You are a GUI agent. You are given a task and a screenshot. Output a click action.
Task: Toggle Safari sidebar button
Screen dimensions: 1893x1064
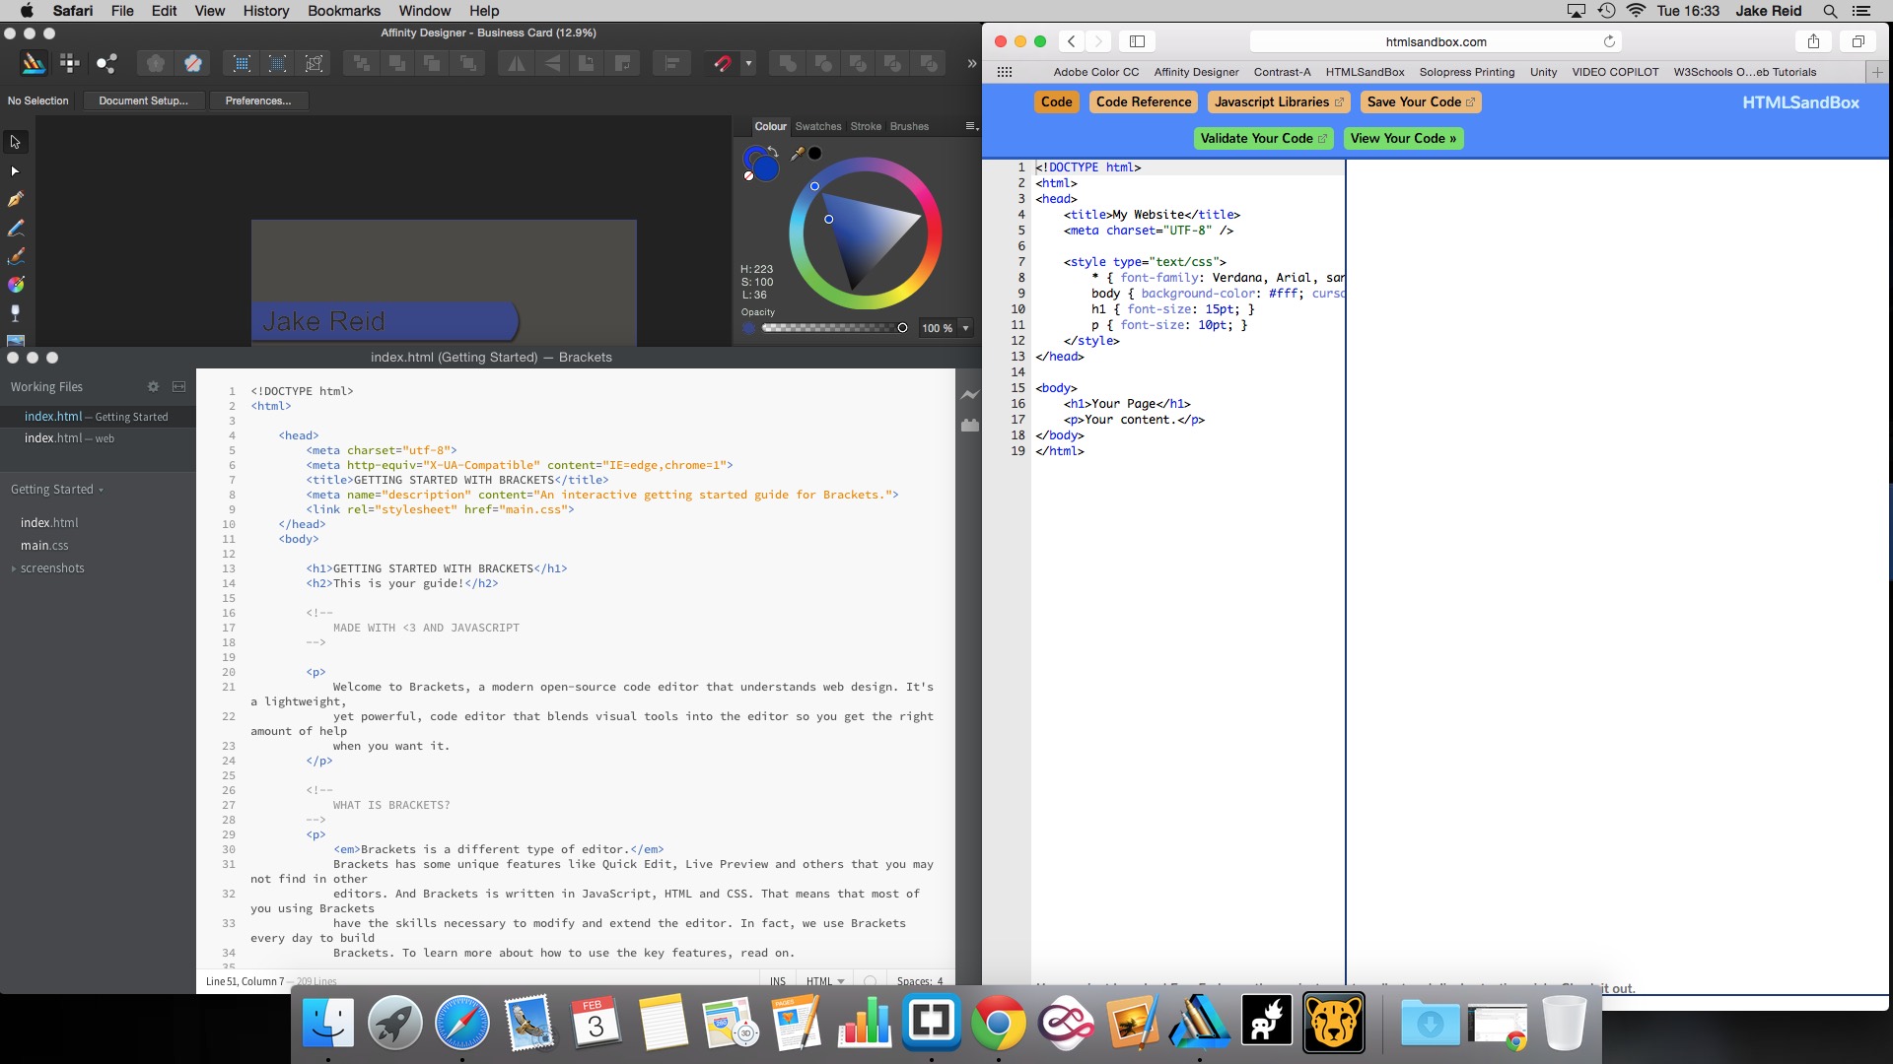pos(1137,41)
